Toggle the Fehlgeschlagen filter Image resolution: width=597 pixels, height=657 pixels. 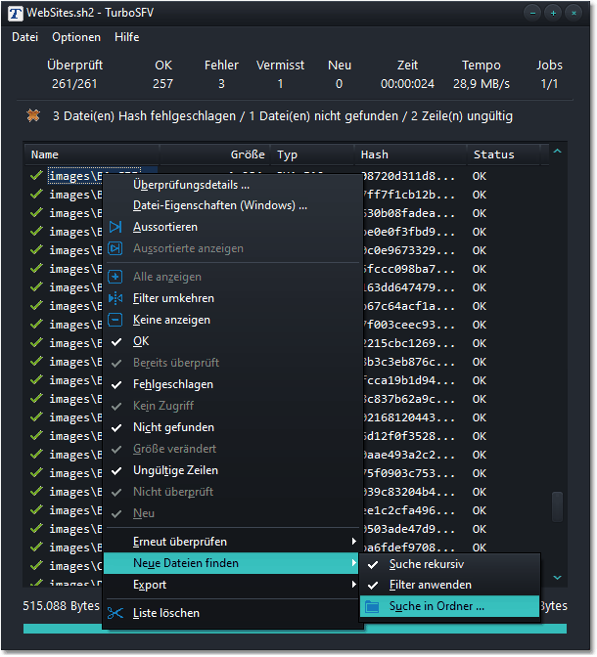[116, 384]
